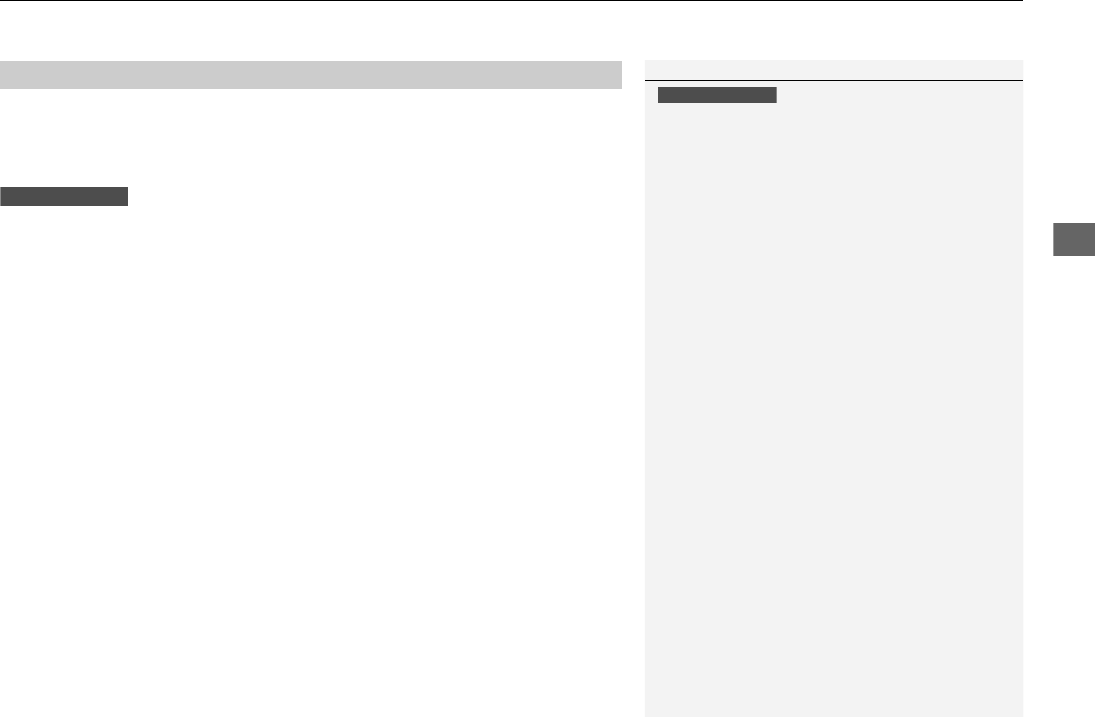Screen dimensions: 1095x717
Task: Click the wide light gray header bar
Action: (311, 75)
